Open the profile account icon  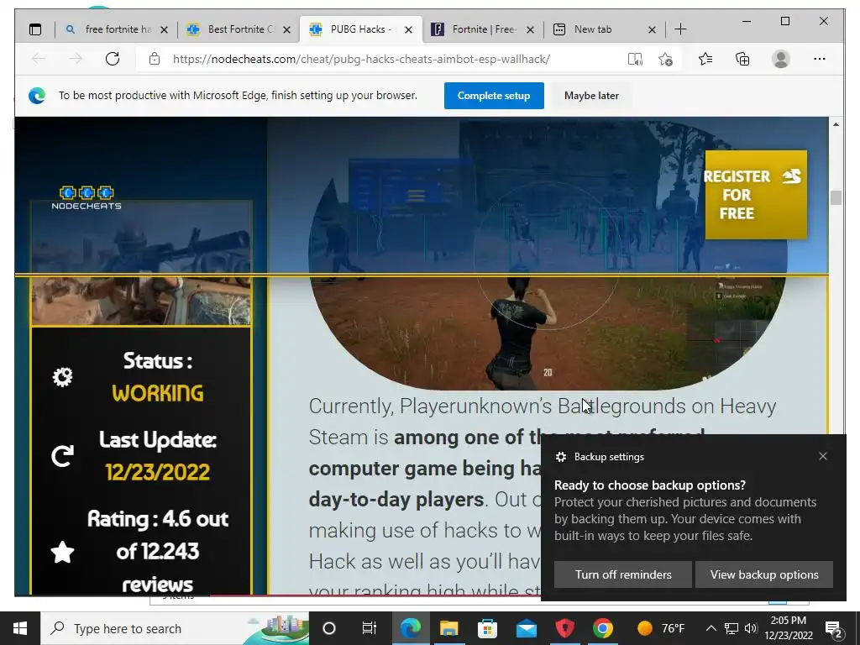pos(780,59)
